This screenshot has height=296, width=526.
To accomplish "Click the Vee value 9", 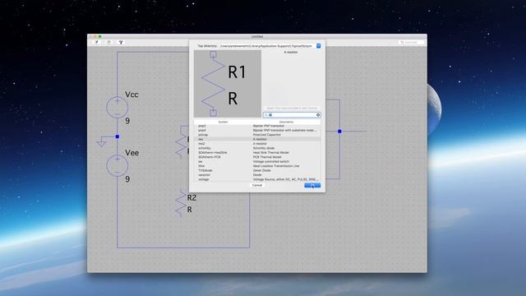I will [x=127, y=179].
